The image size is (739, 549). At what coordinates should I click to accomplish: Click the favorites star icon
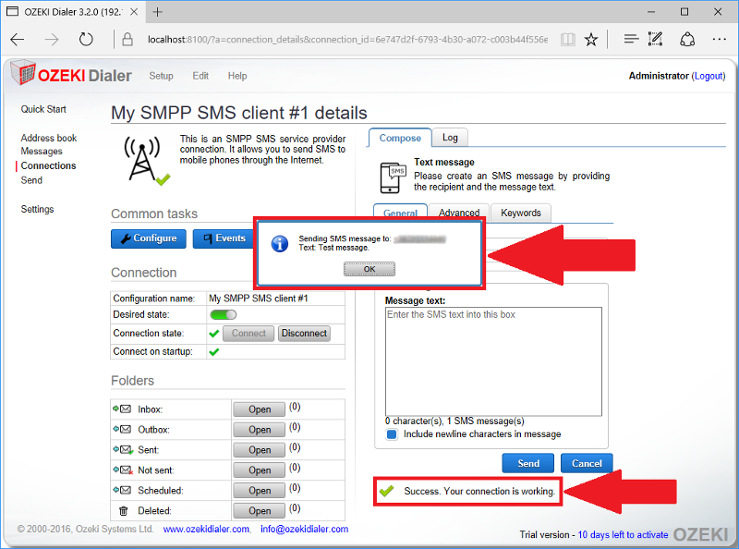coord(591,40)
